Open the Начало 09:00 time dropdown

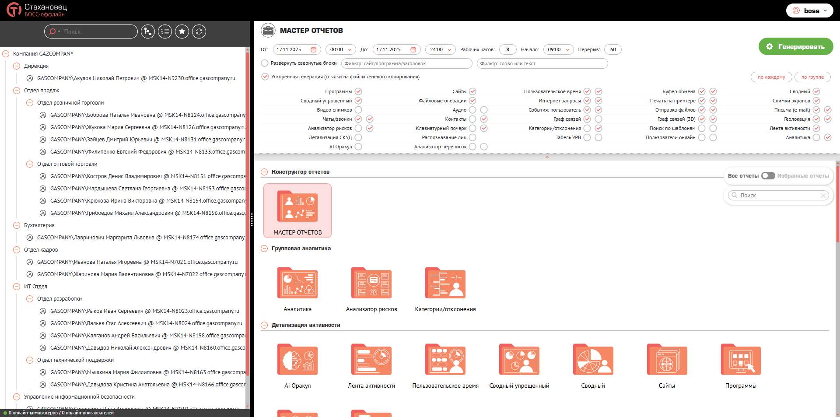point(558,49)
